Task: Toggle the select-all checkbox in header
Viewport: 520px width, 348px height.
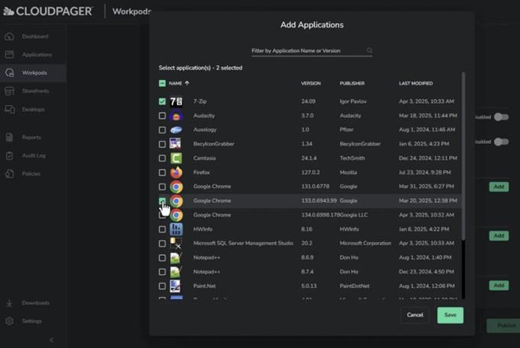Action: click(162, 83)
